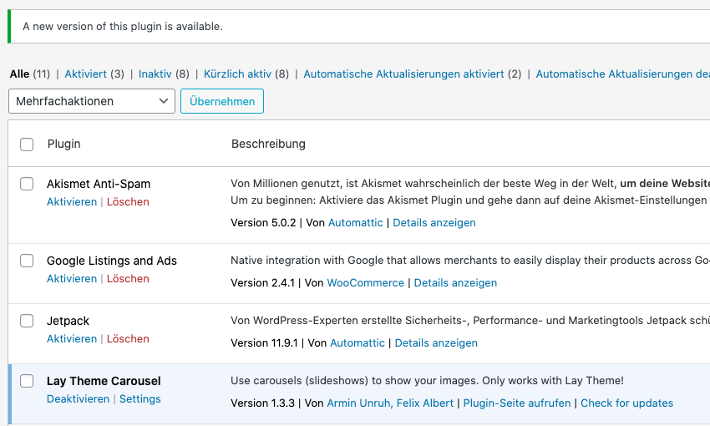Switch to the Kürzlich aktiv filter
Screen dimensions: 710x426
[x=237, y=74]
